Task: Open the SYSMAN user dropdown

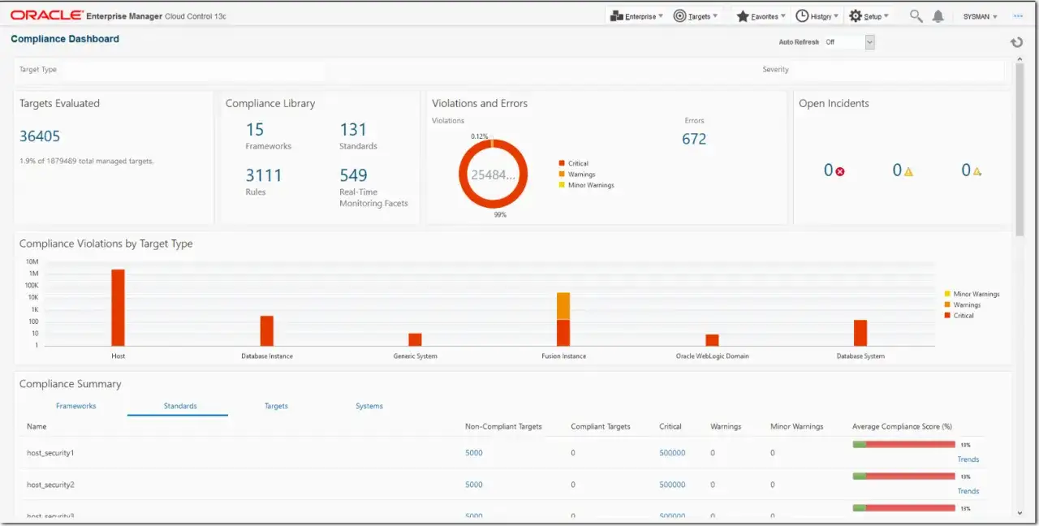Action: coord(981,16)
